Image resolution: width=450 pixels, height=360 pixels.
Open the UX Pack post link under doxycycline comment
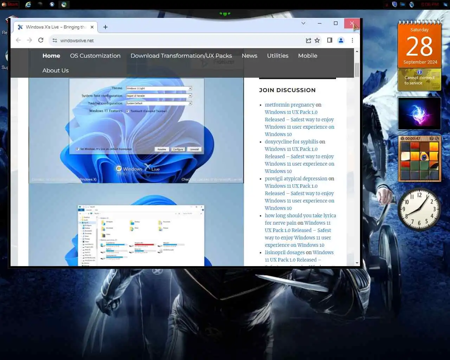click(300, 160)
